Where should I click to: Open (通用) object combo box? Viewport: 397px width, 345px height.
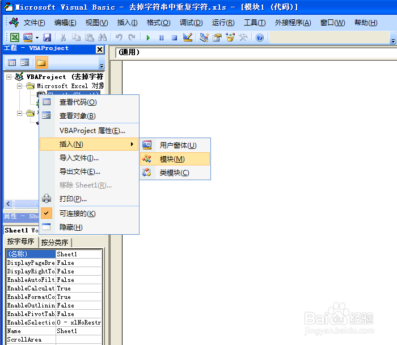point(256,52)
